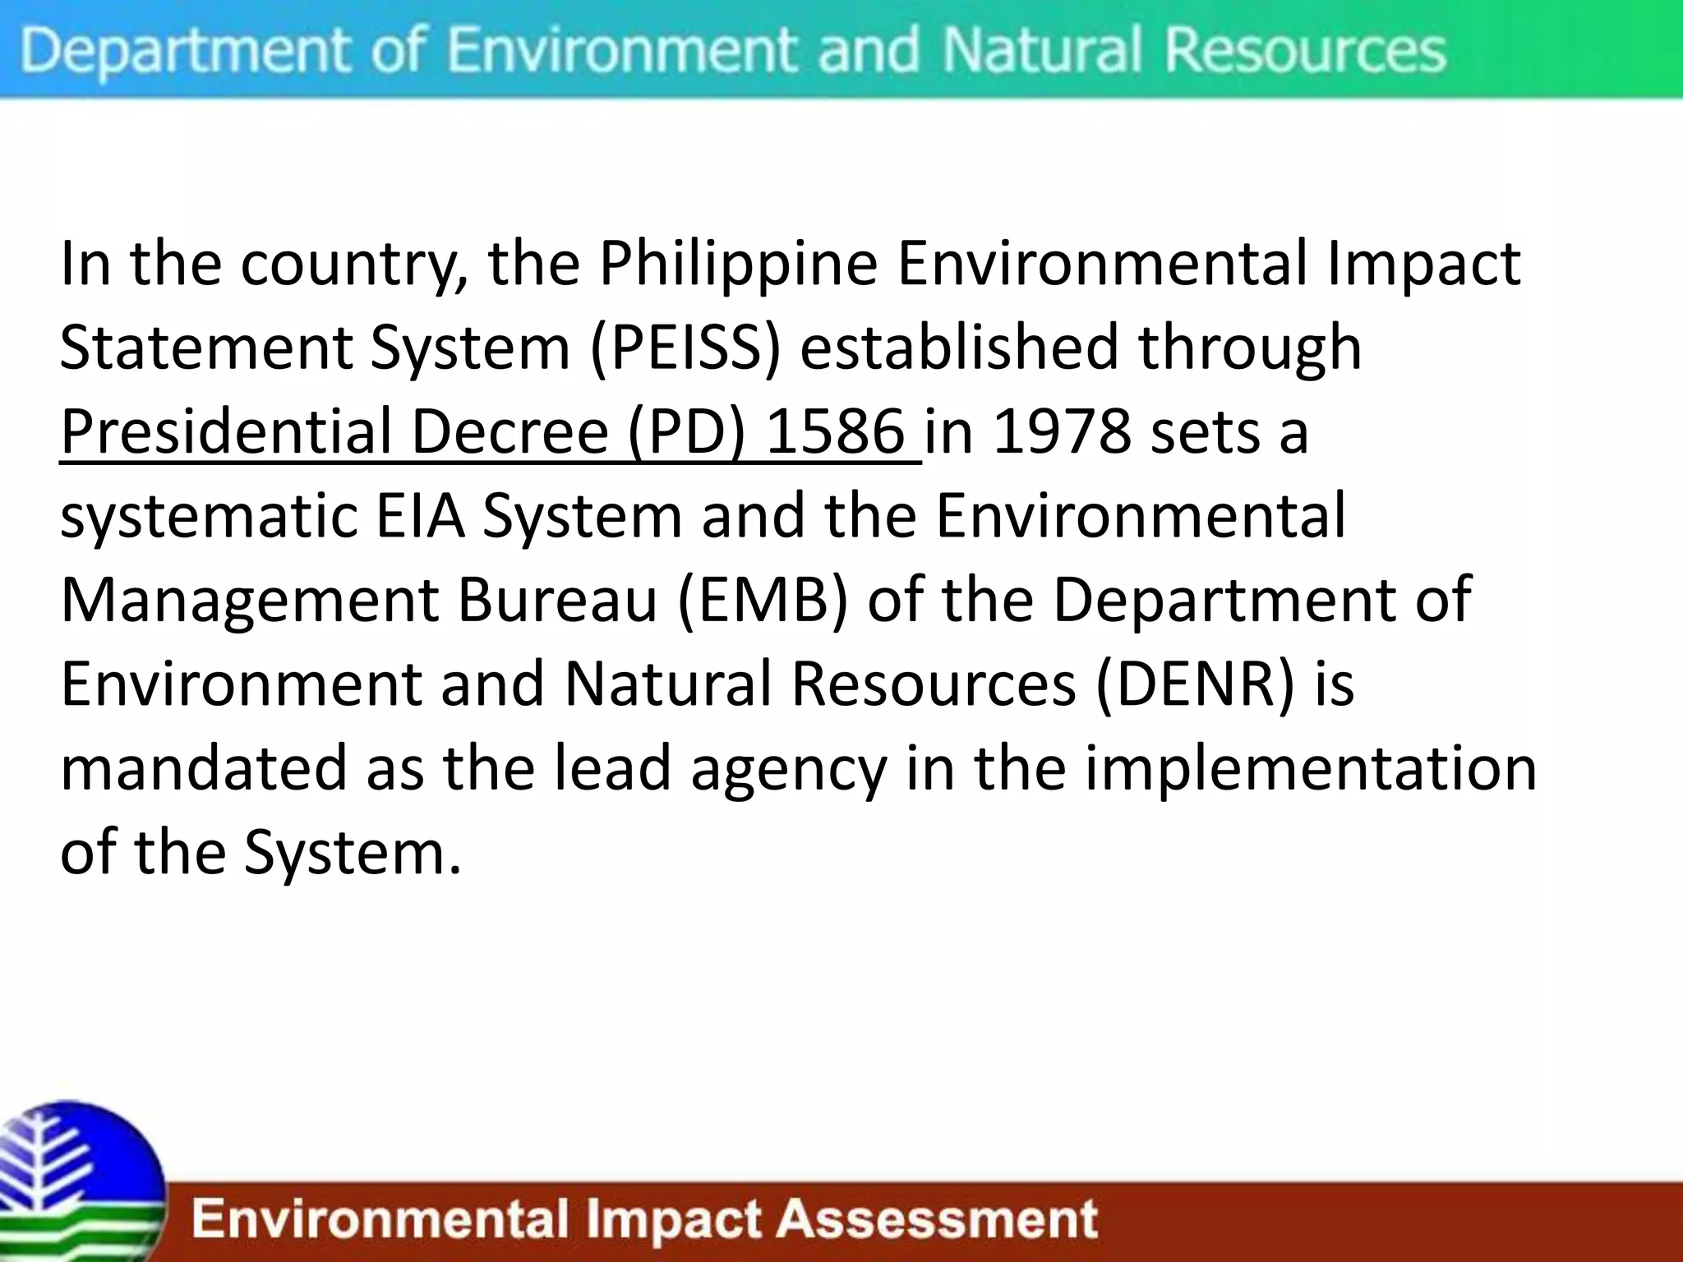Image resolution: width=1683 pixels, height=1262 pixels.
Task: Click the words 'Natural Resources' in the header
Action: tap(1193, 49)
